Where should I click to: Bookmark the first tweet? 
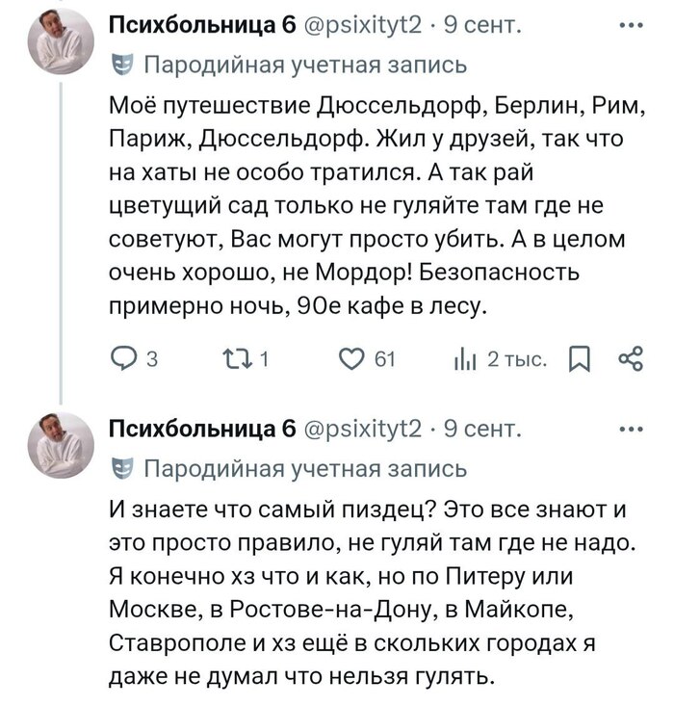point(580,359)
